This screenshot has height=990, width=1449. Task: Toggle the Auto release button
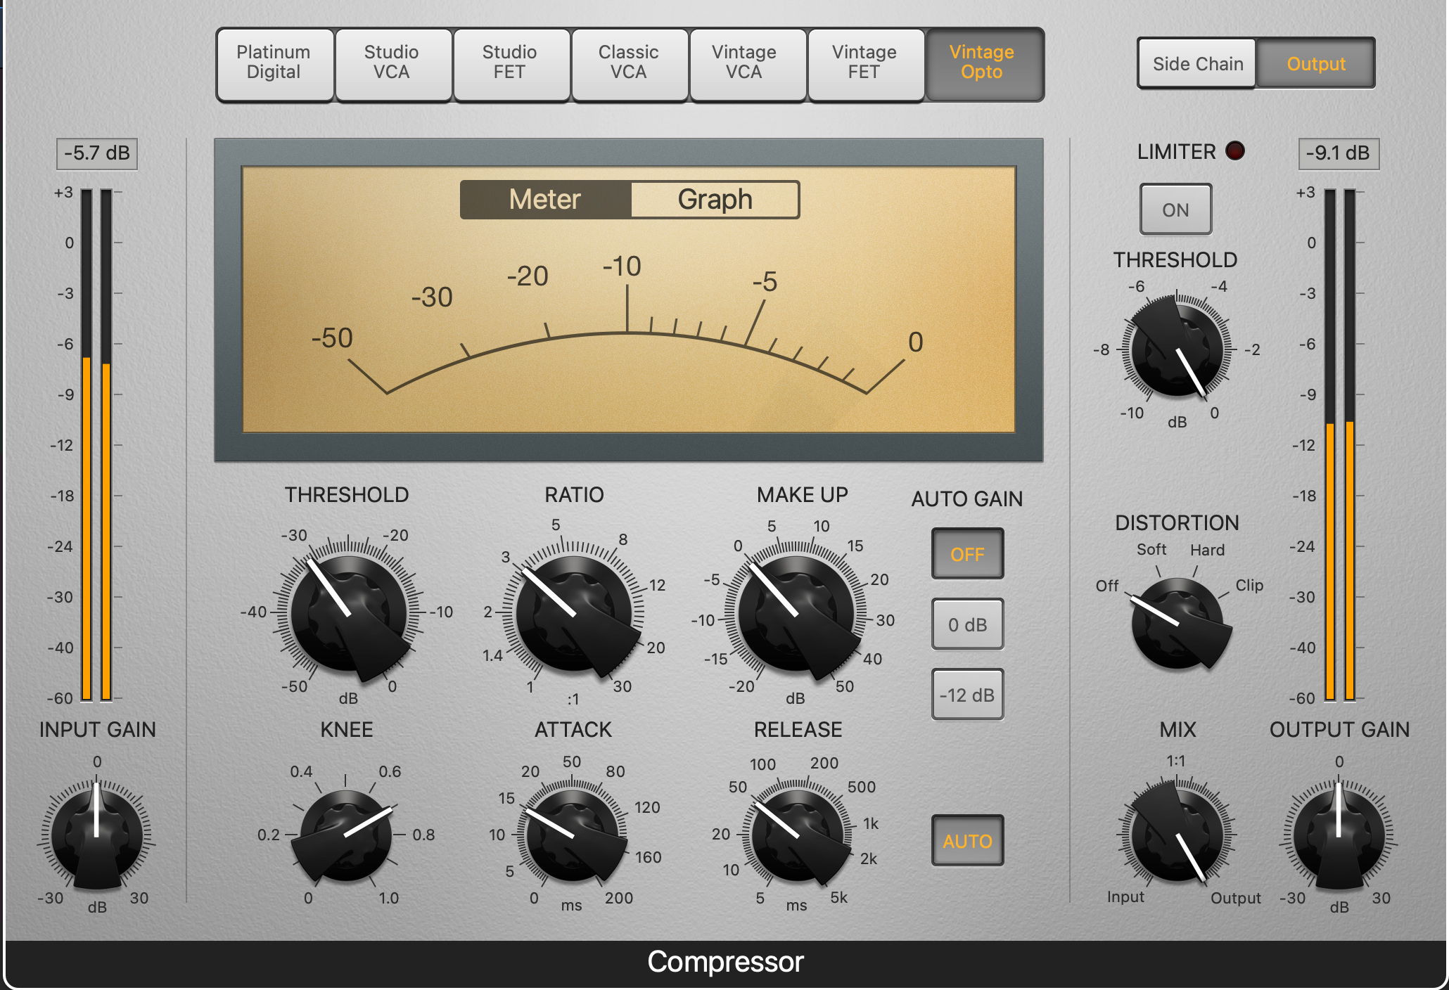point(967,841)
